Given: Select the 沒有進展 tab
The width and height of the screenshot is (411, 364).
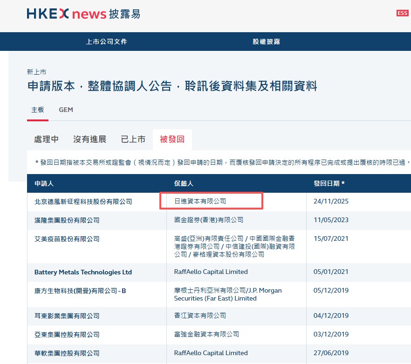Looking at the screenshot, I should 89,139.
